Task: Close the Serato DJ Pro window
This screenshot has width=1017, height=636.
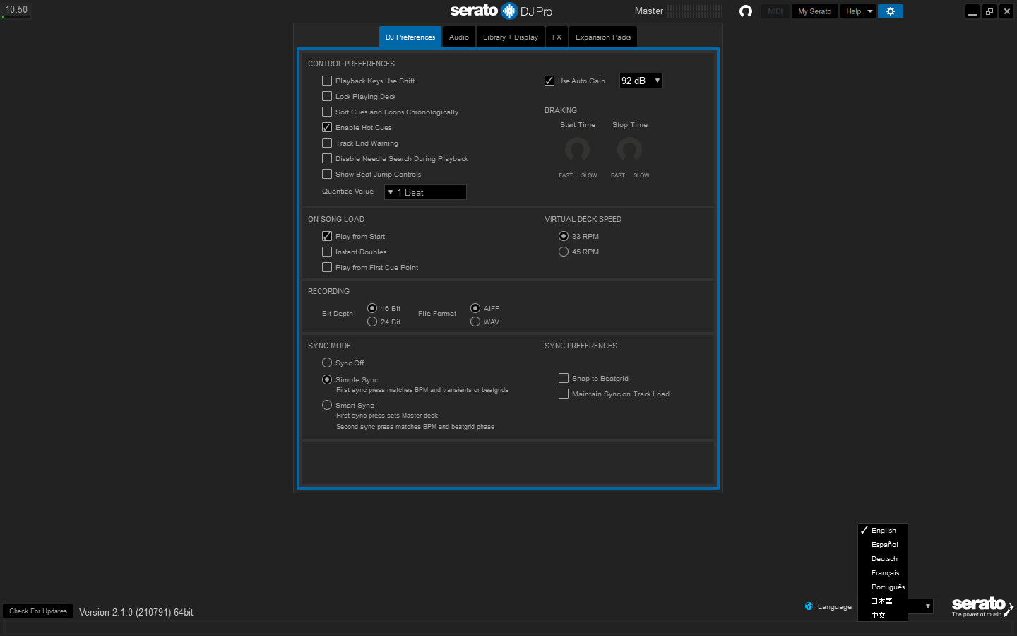Action: tap(1007, 11)
